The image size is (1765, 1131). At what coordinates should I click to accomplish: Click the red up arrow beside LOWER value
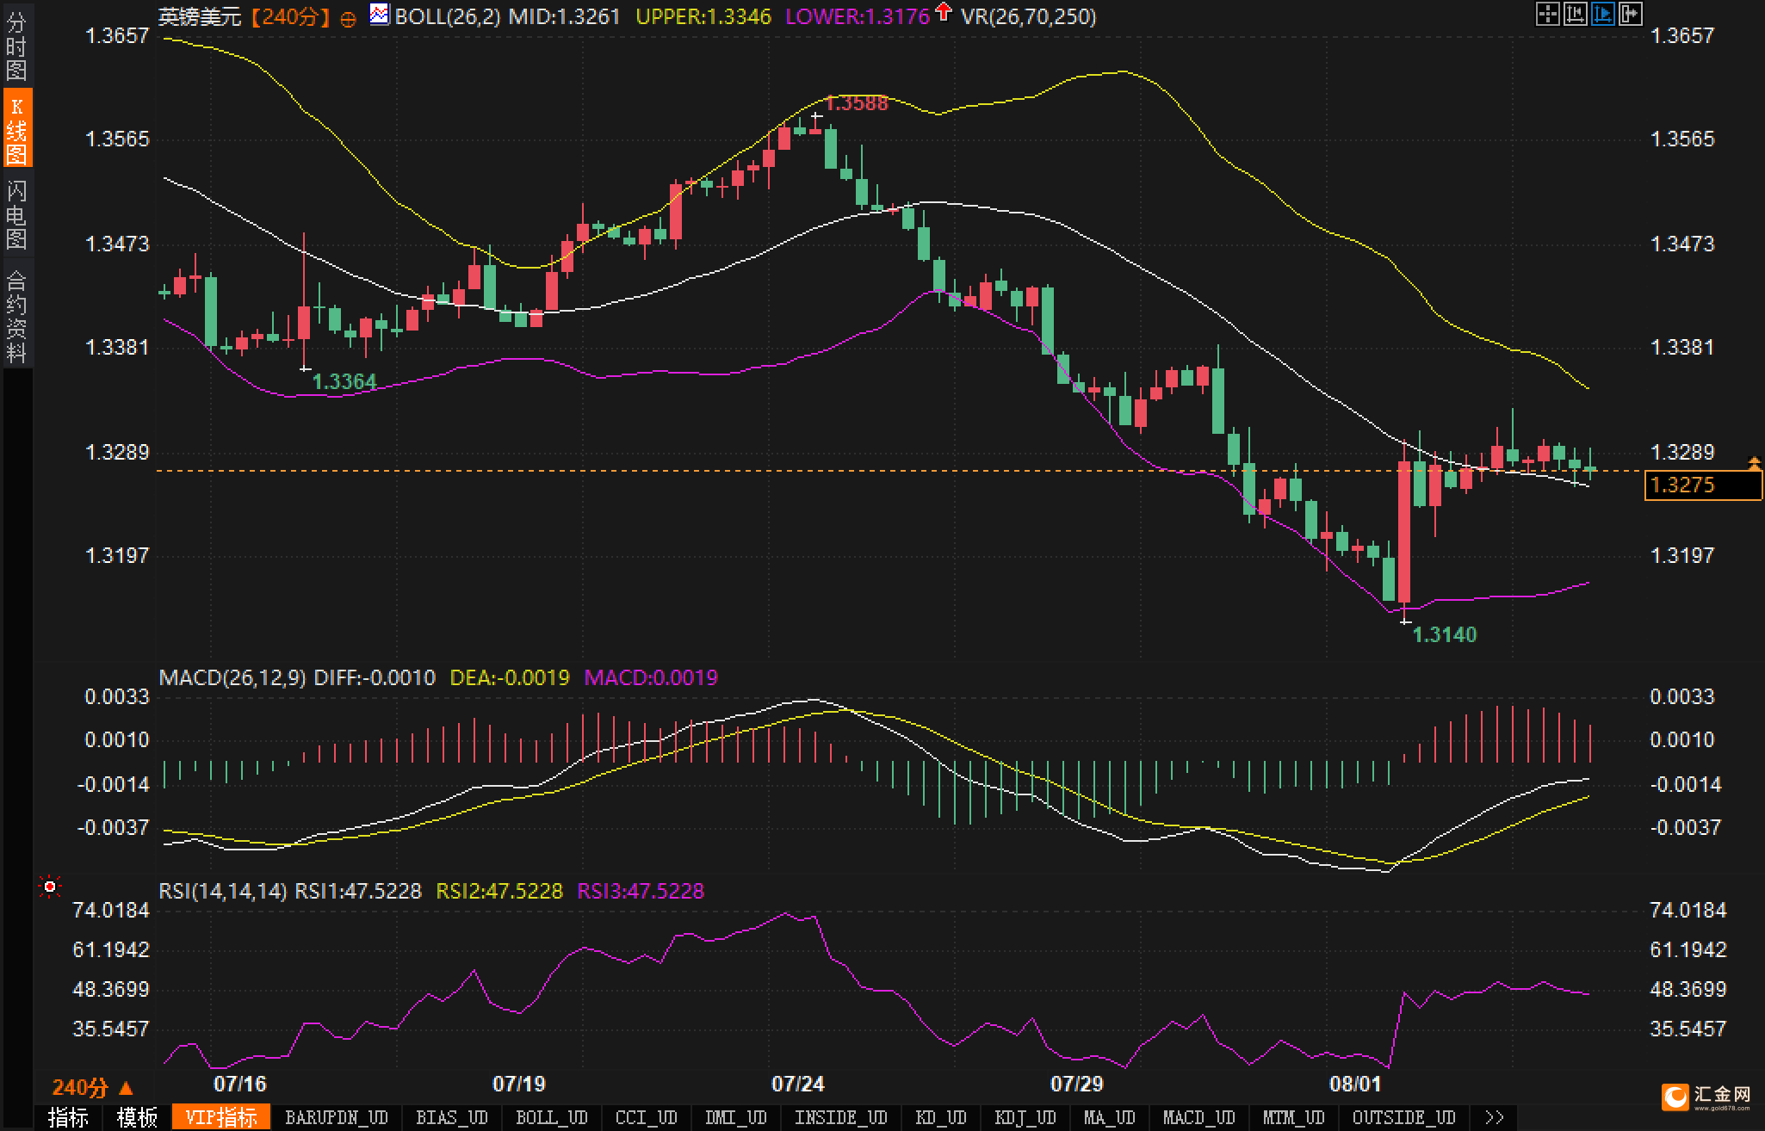[944, 12]
